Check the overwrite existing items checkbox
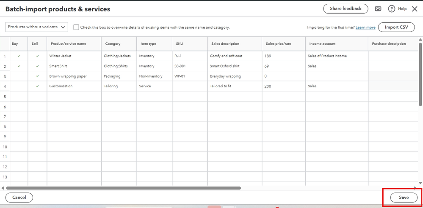Screen dimensions: 423x208 pos(76,27)
